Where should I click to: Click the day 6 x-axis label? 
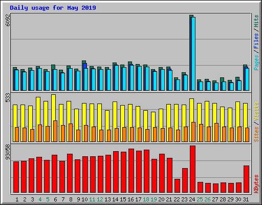click(55, 199)
